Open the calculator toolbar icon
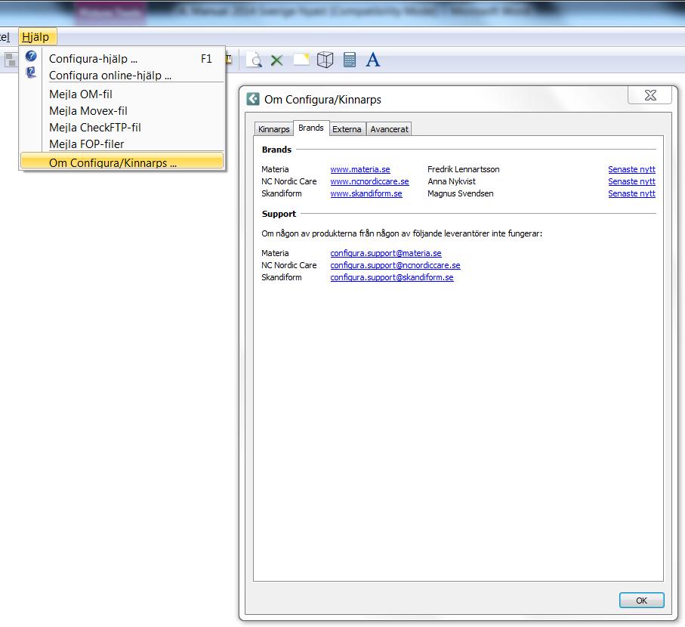 pyautogui.click(x=350, y=60)
